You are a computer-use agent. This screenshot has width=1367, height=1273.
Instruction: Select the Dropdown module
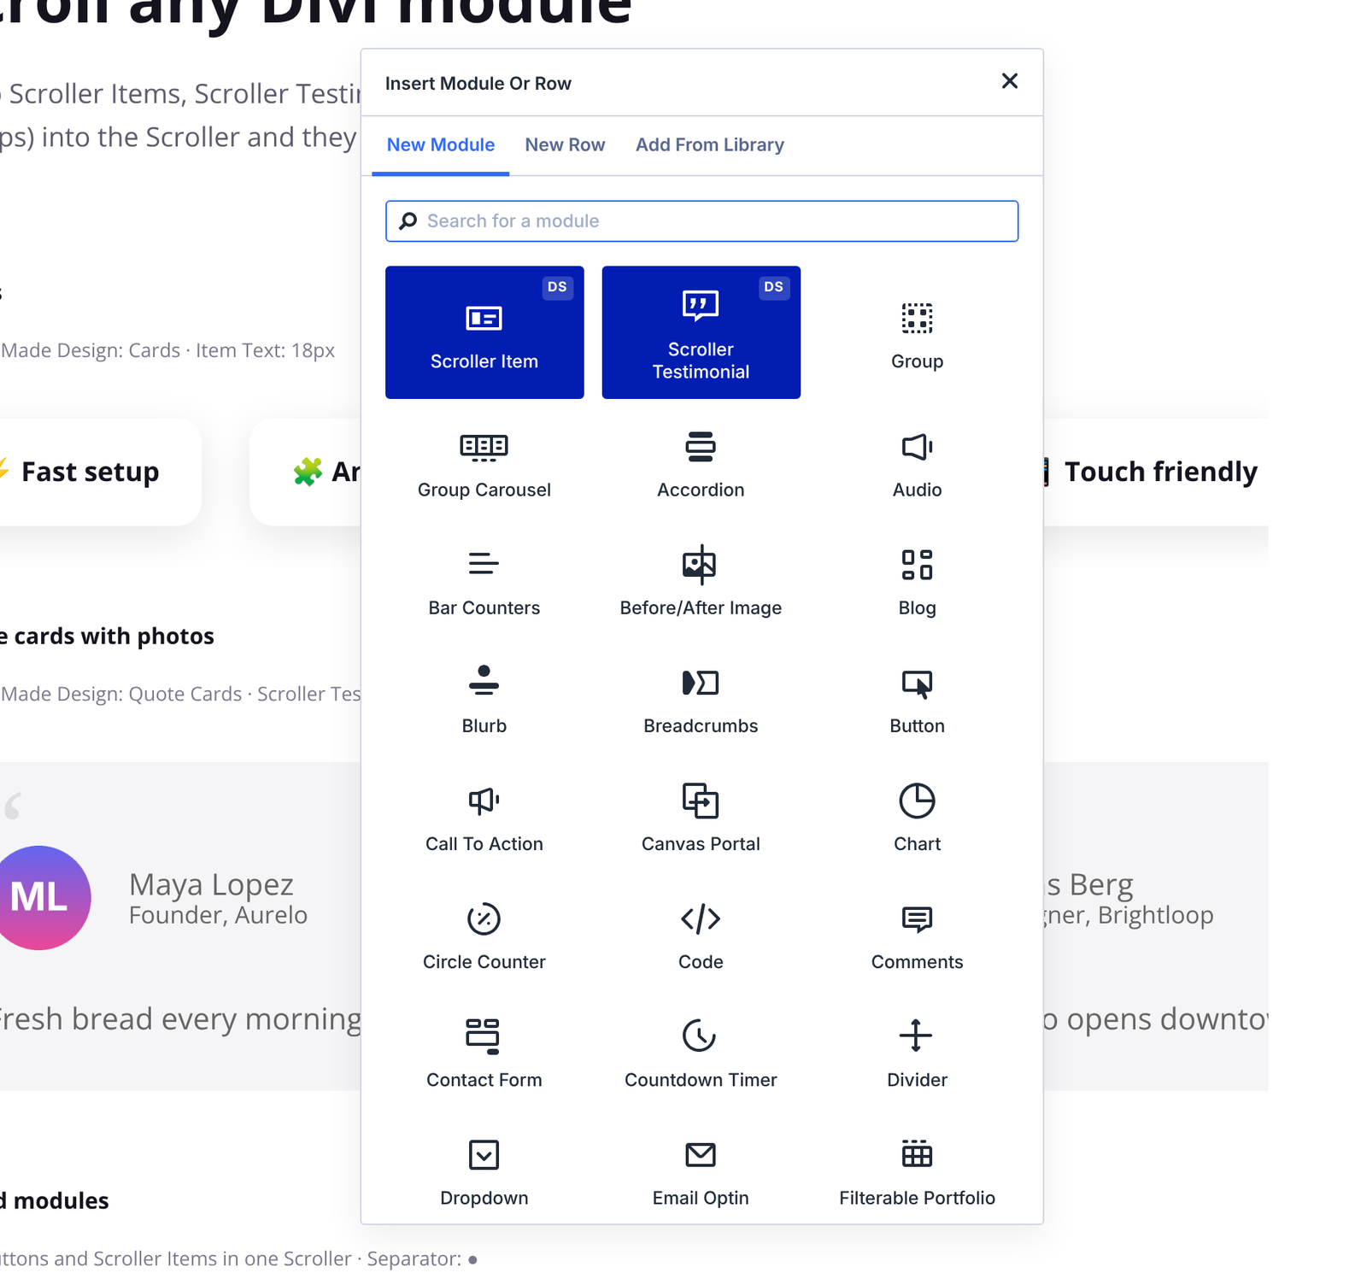click(x=484, y=1172)
